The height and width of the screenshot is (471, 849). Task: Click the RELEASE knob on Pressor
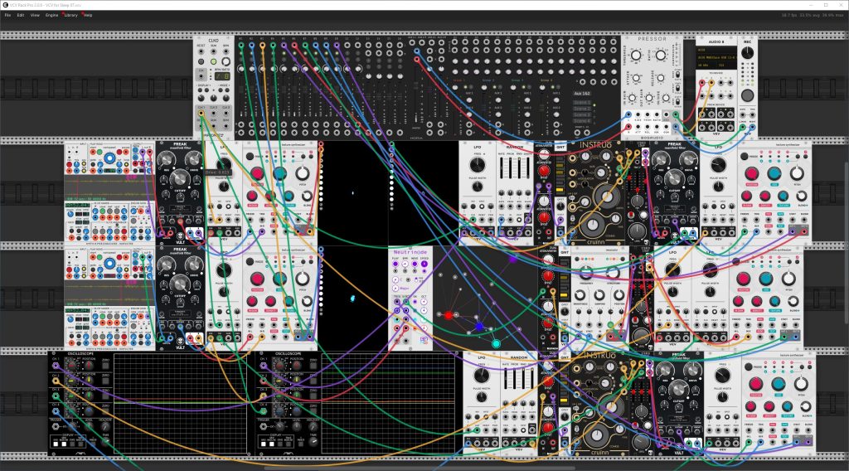(661, 78)
